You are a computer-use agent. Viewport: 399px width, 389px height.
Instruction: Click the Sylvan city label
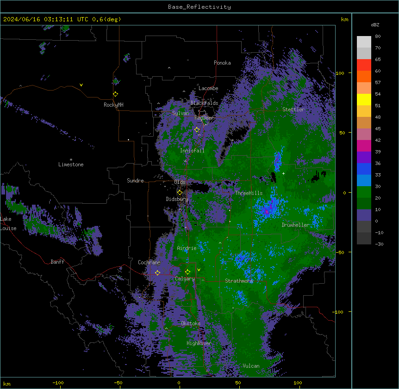[x=181, y=113]
